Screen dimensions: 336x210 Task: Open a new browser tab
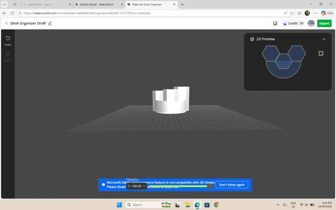coord(182,4)
